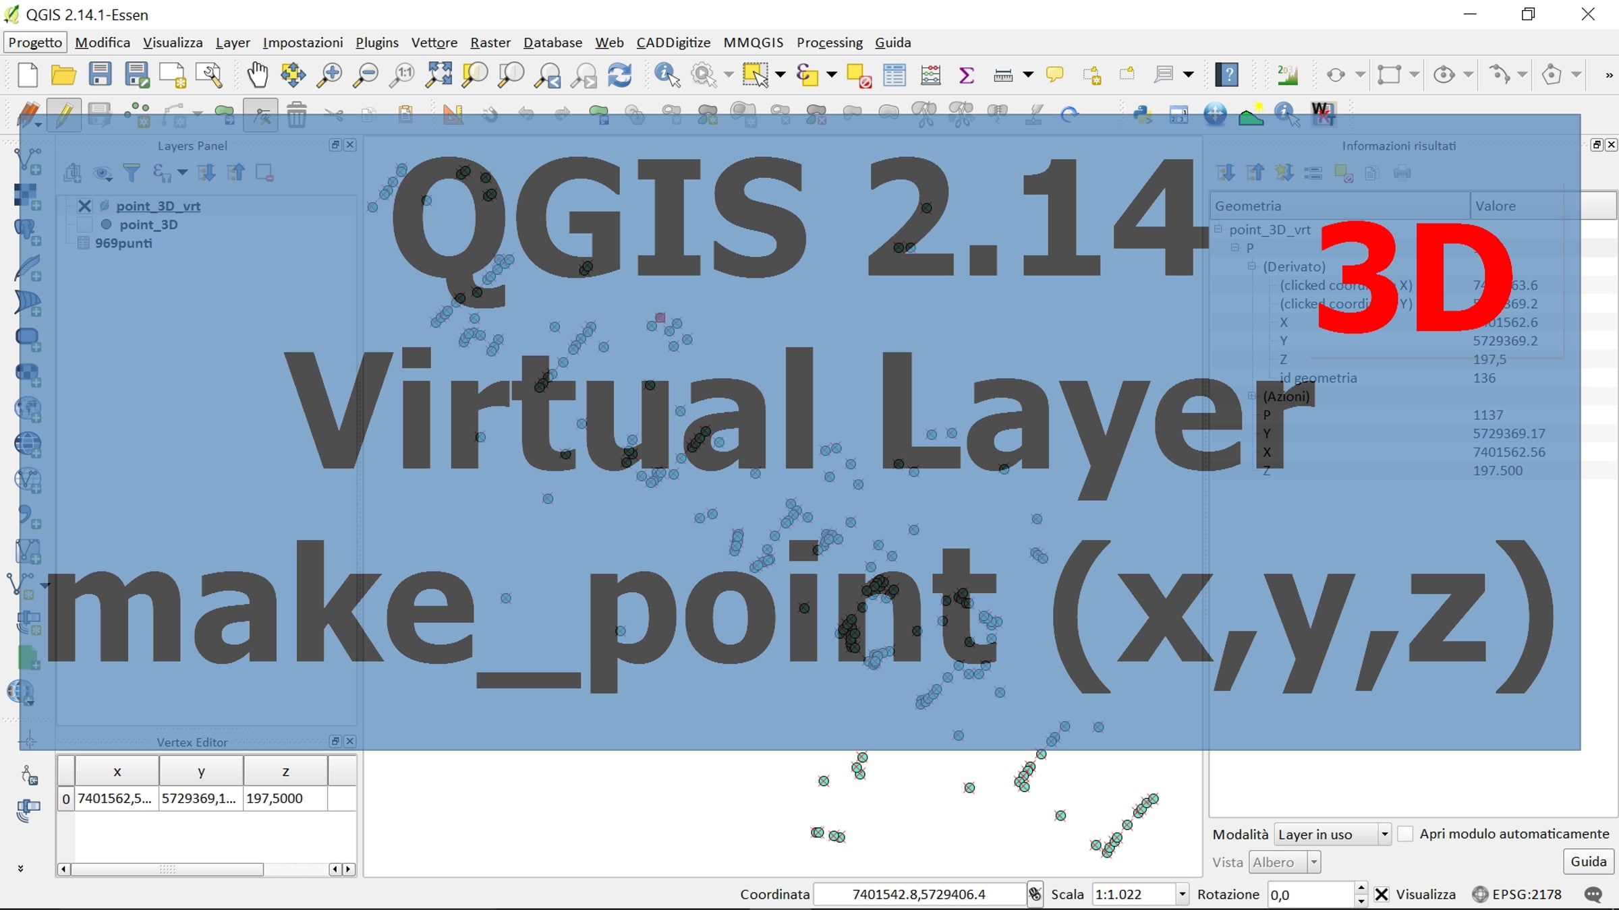Viewport: 1619px width, 910px height.
Task: Open the Modifica menu
Action: (x=103, y=42)
